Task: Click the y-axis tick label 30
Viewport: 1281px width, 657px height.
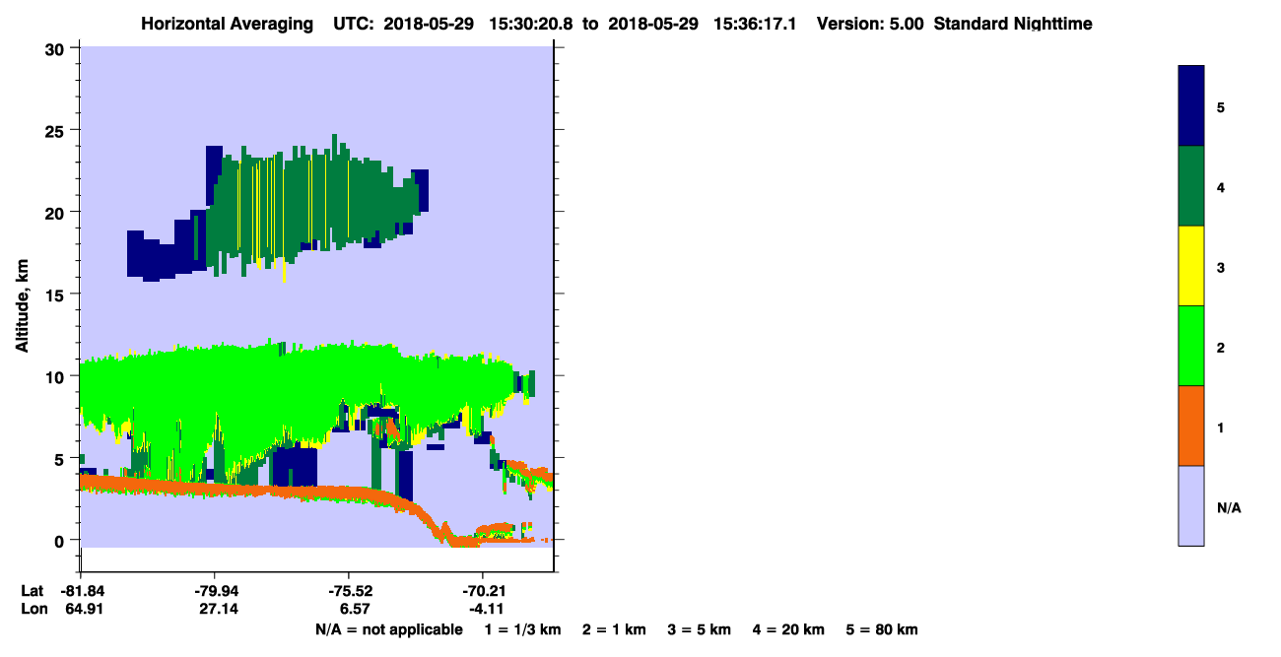Action: coord(57,48)
